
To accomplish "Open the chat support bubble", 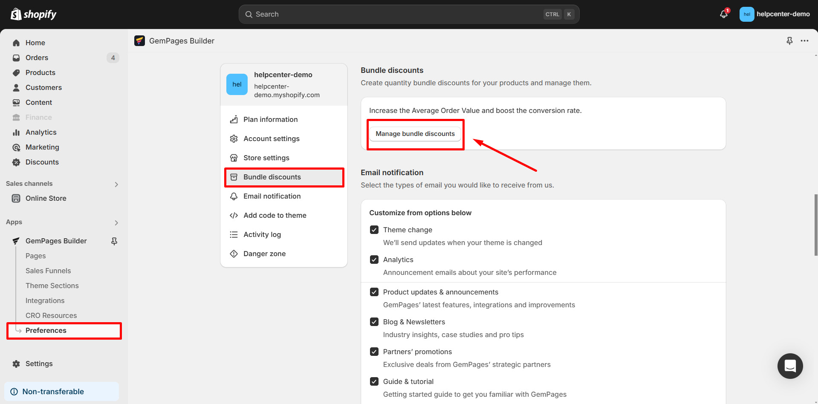I will (790, 366).
